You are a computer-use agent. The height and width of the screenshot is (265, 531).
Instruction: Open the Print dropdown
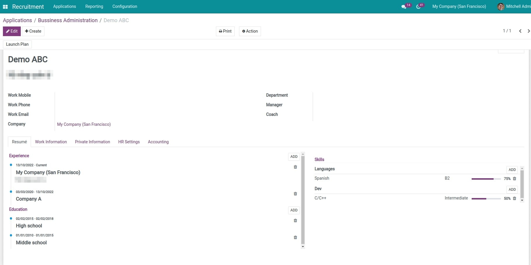point(225,31)
